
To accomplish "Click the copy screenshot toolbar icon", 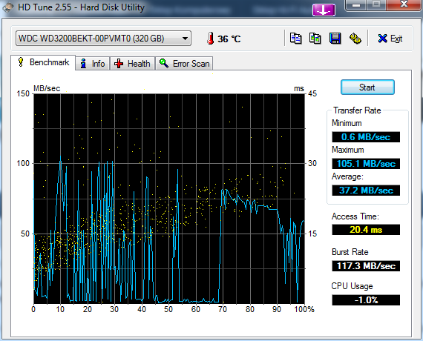I will [x=315, y=39].
